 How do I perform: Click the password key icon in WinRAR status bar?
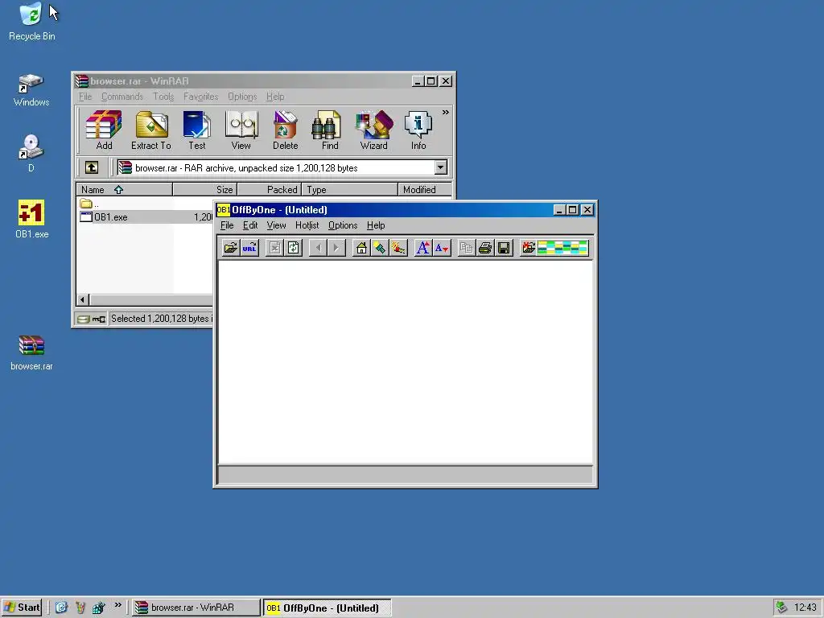click(99, 319)
